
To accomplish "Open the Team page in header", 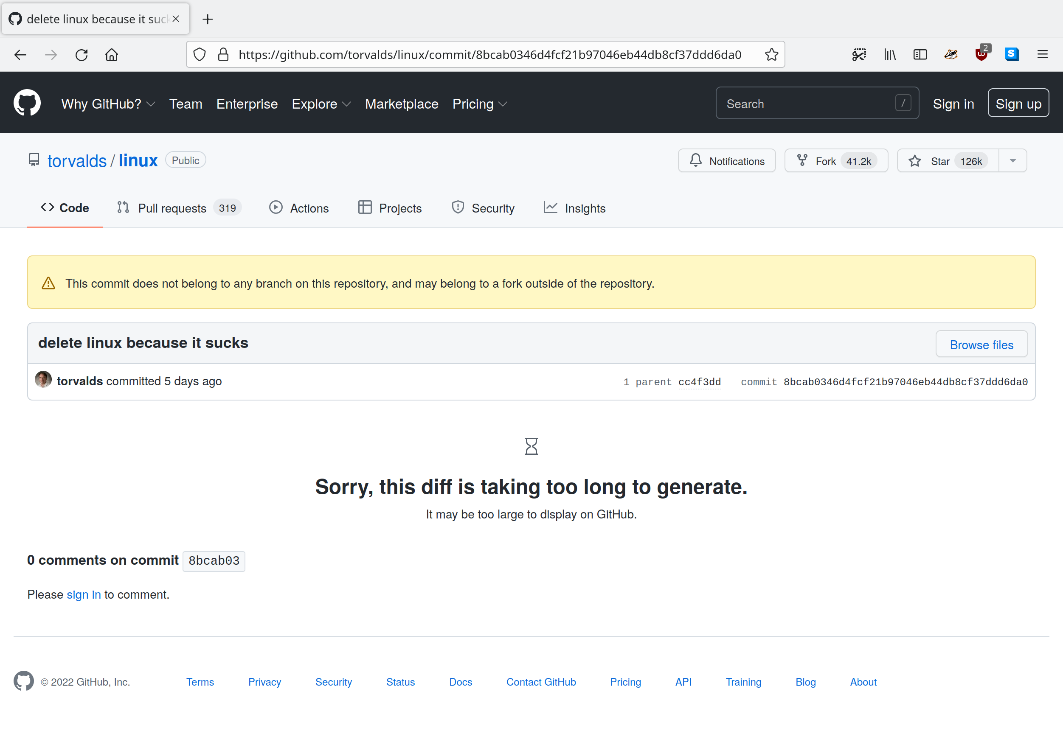I will point(186,104).
